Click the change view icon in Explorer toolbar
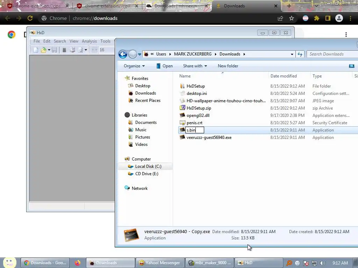Image resolution: width=358 pixels, height=268 pixels. 352,66
